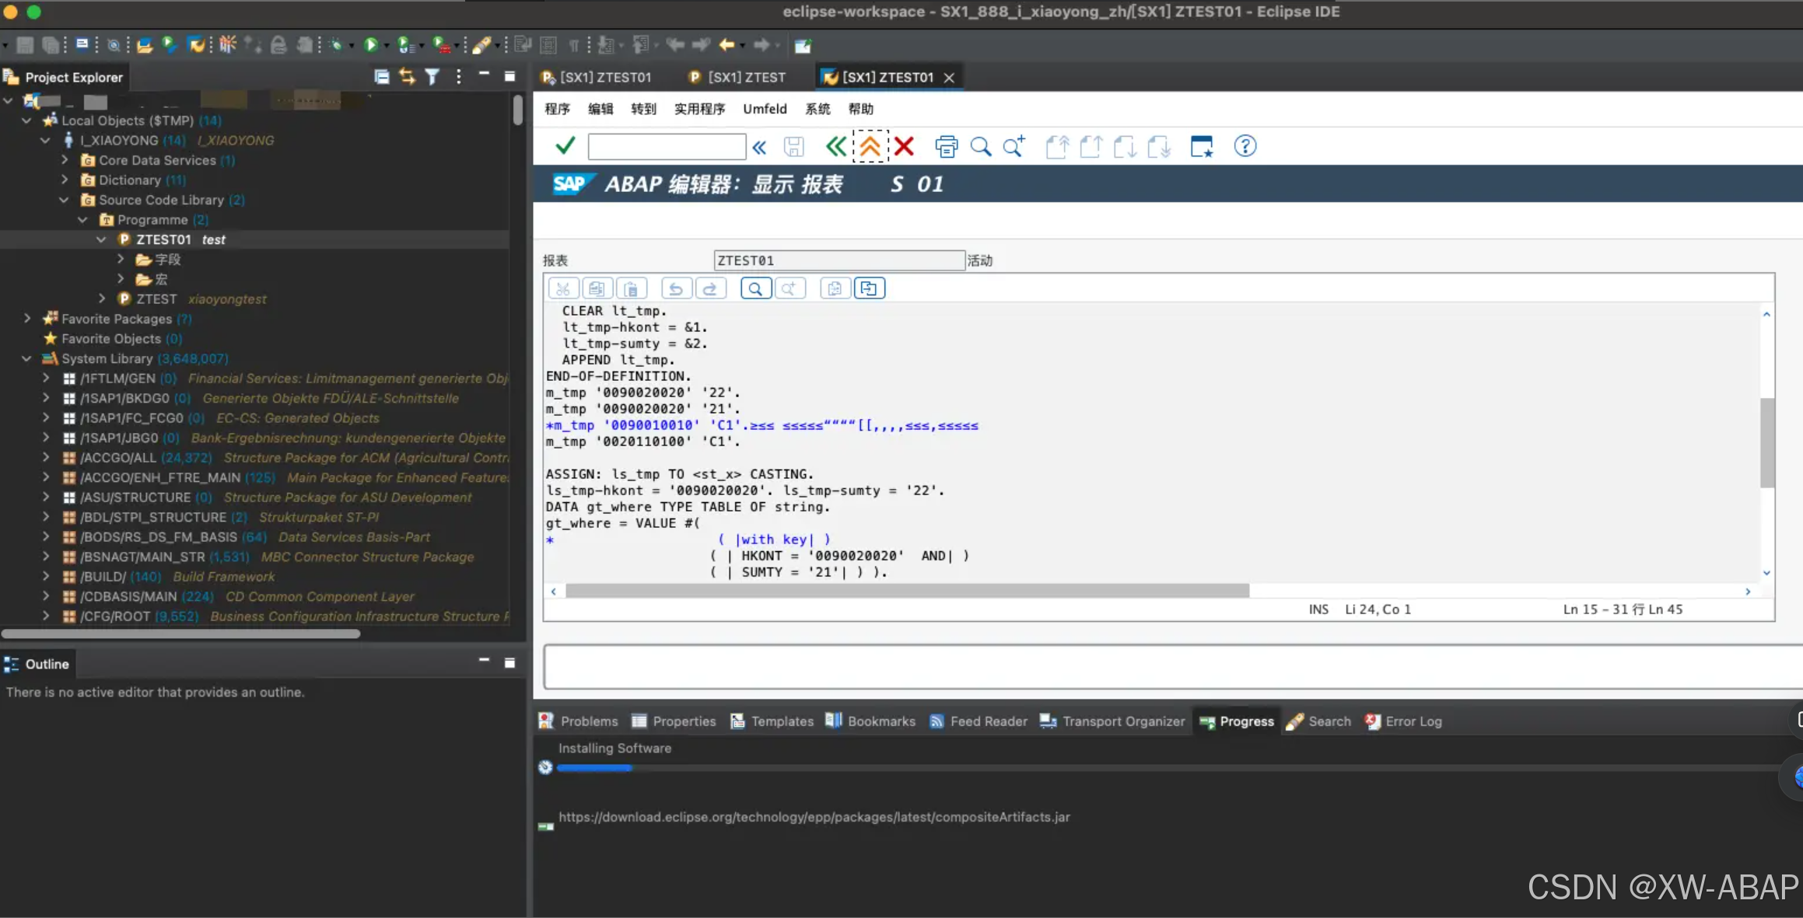
Task: Click the cut scissors icon in editor
Action: tap(563, 289)
